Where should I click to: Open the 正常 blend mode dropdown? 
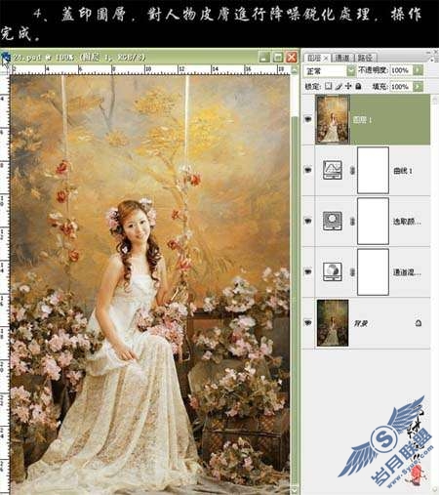click(351, 70)
